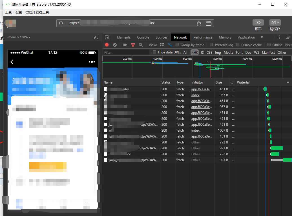Open the mini program three-dot menu
Screen dimensions: 292x216
tap(92, 62)
